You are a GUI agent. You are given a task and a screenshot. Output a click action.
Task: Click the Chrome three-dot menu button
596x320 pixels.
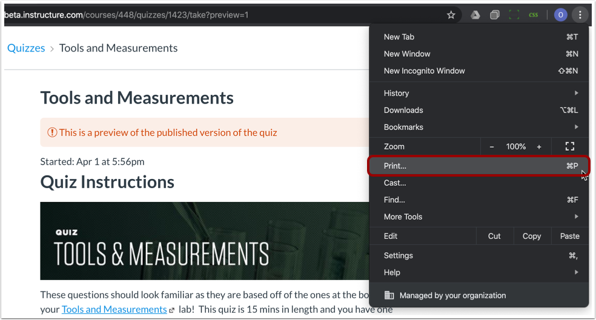[580, 15]
